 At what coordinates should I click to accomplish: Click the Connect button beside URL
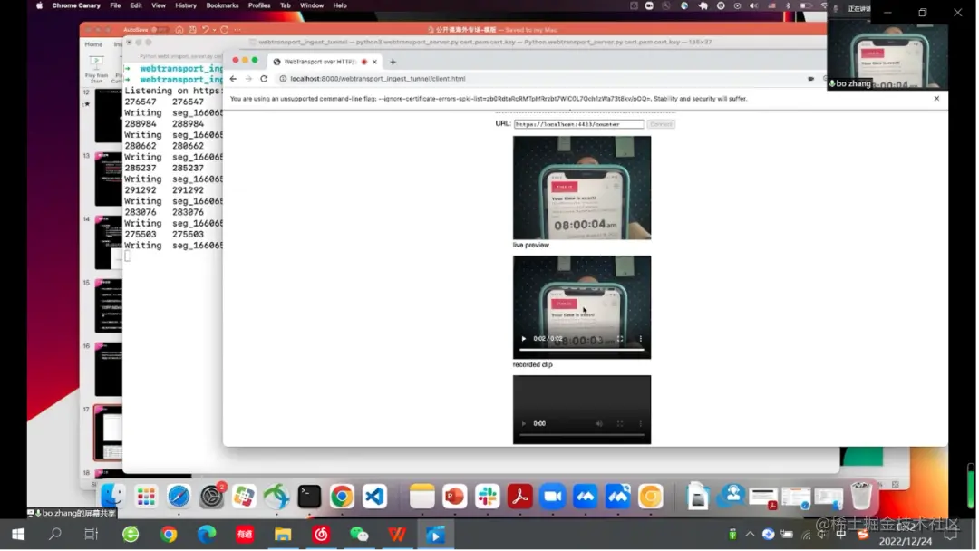tap(661, 124)
